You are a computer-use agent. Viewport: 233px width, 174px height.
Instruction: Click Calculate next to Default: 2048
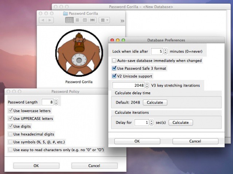[x=155, y=102]
